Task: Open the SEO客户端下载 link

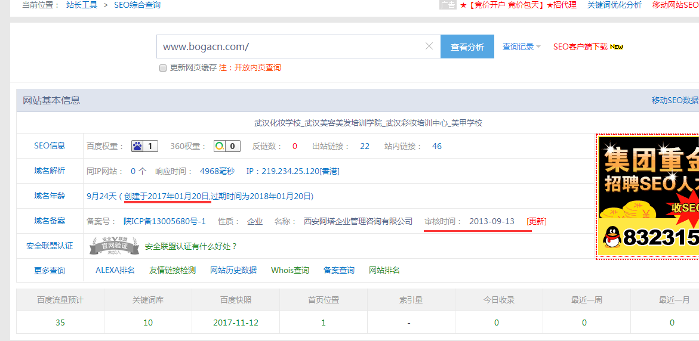Action: 580,46
